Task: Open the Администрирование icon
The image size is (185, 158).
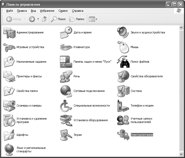Action: coord(9,32)
